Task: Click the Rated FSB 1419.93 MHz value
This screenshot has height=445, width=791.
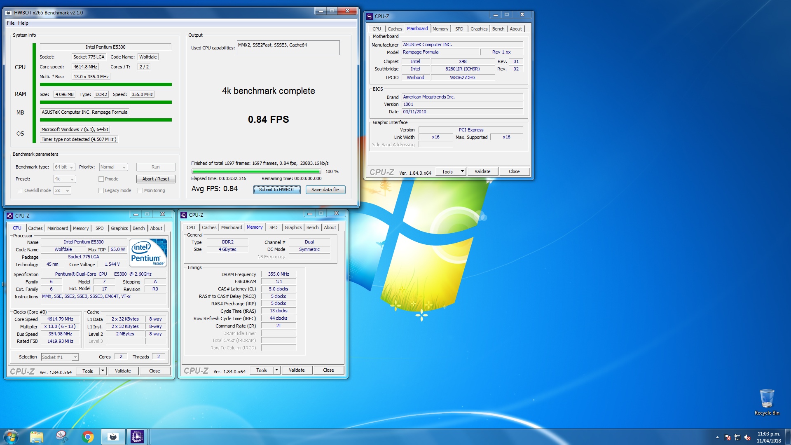Action: pyautogui.click(x=60, y=341)
